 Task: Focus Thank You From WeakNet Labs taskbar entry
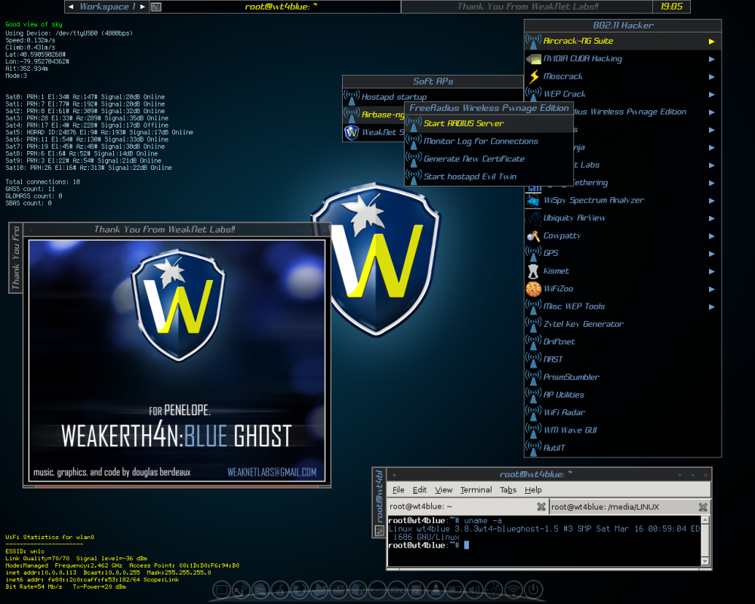pos(527,7)
